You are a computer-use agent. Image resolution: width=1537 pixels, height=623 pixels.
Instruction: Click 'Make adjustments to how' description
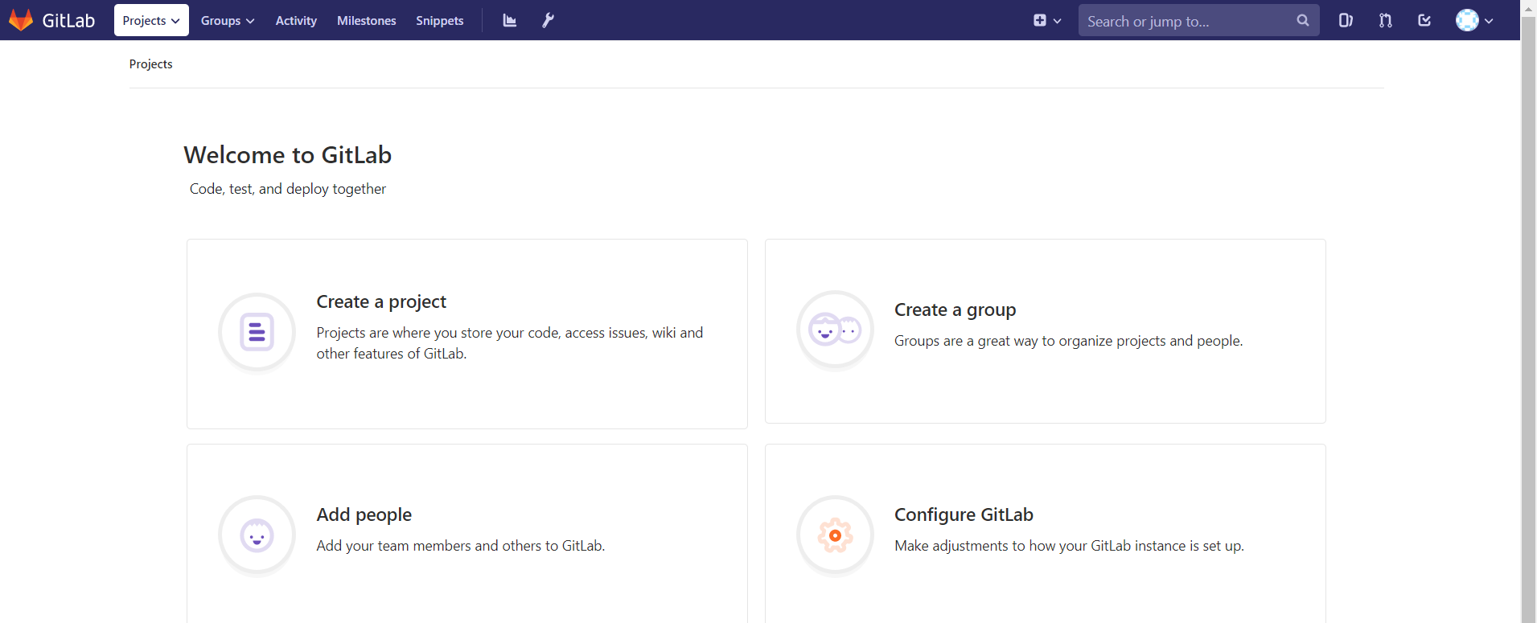(x=1069, y=546)
